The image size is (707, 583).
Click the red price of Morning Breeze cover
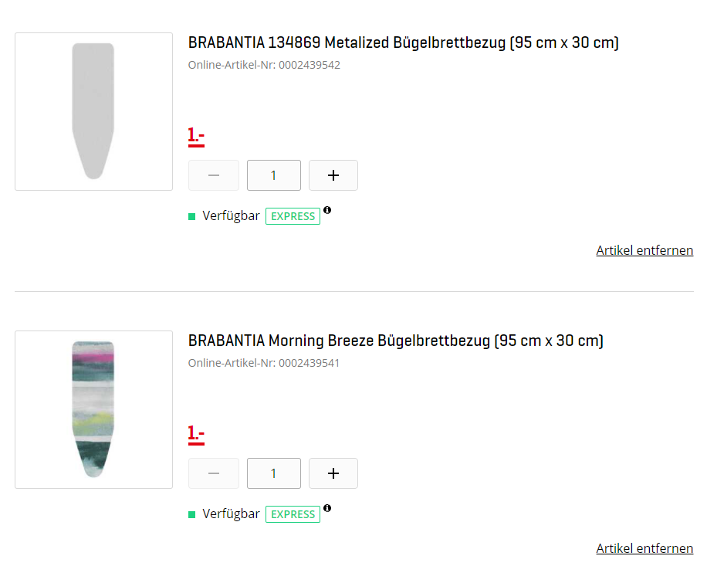click(196, 434)
